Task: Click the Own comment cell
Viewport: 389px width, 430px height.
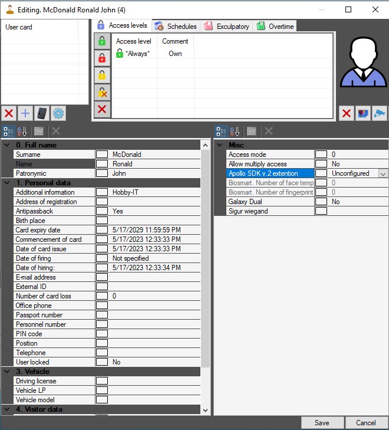Action: (x=175, y=54)
